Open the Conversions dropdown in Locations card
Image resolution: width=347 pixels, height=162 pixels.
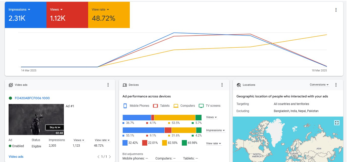click(x=319, y=85)
